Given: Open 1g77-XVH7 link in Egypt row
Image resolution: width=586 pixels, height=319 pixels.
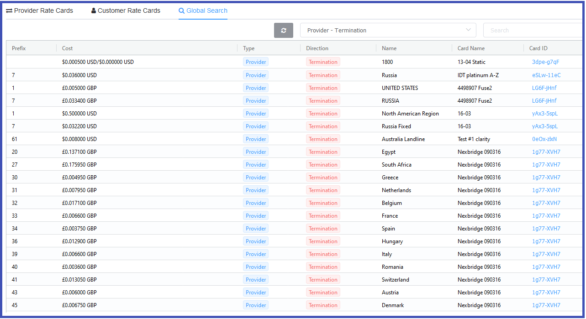Looking at the screenshot, I should tap(546, 152).
